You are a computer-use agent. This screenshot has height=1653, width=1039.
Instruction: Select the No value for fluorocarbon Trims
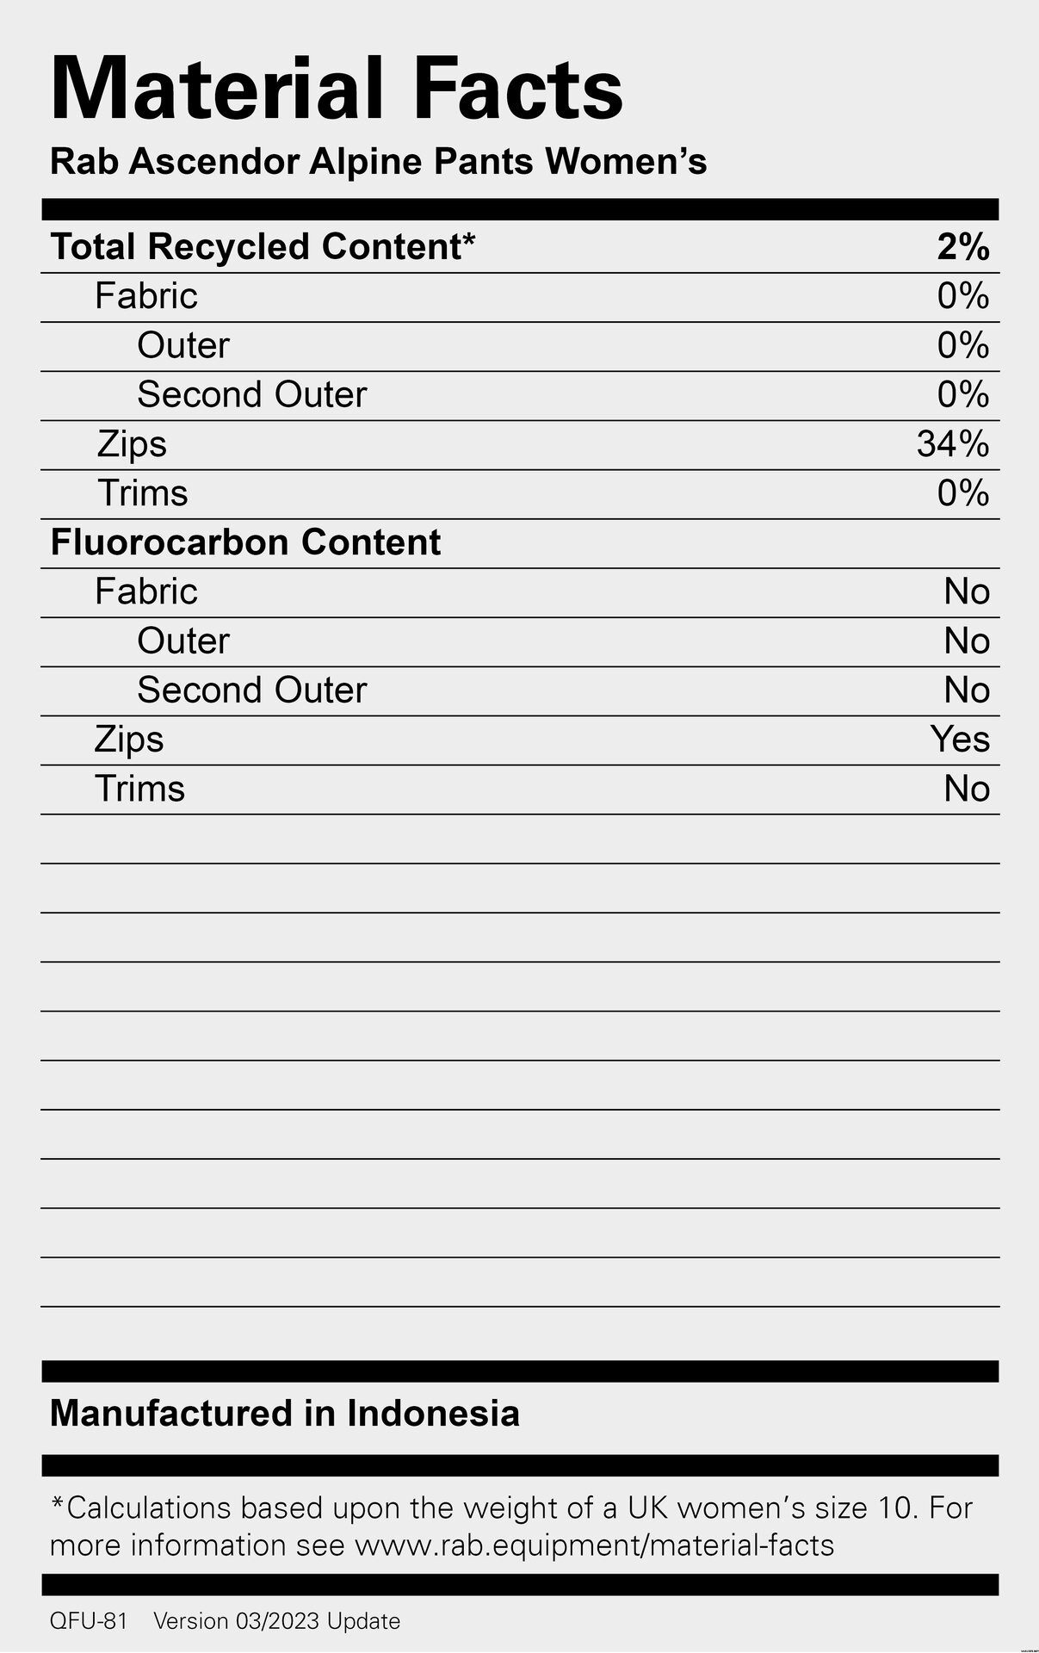967,789
